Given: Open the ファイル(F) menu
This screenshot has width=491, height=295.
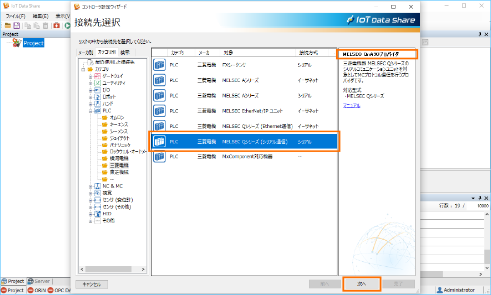Looking at the screenshot, I should pyautogui.click(x=16, y=16).
